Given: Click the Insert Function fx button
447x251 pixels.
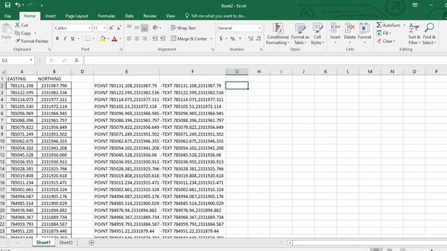Looking at the screenshot, I should (76, 60).
